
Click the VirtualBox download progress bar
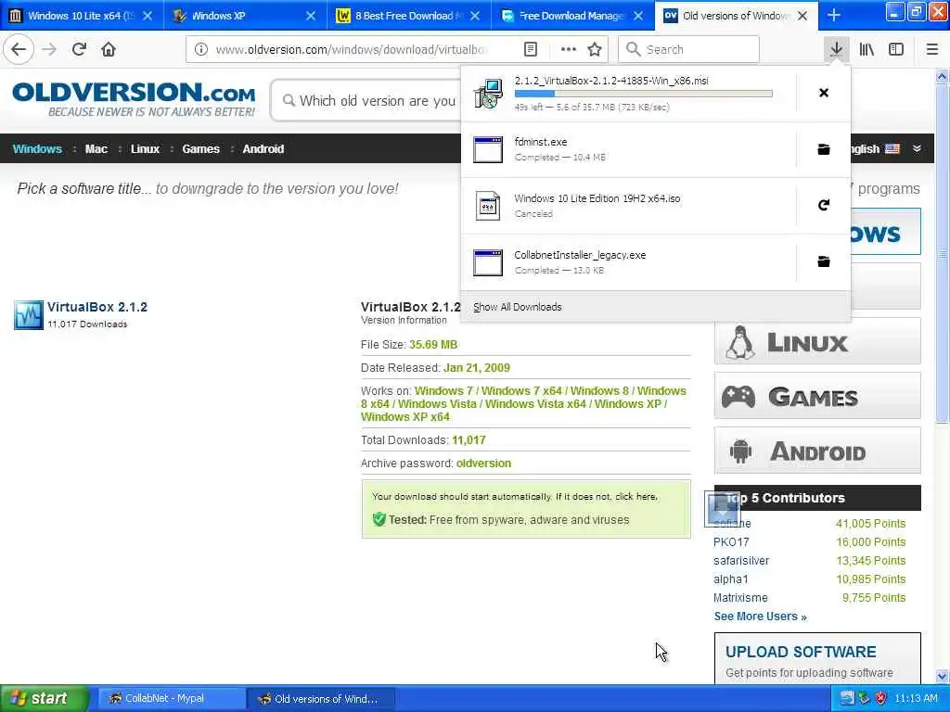[x=644, y=94]
